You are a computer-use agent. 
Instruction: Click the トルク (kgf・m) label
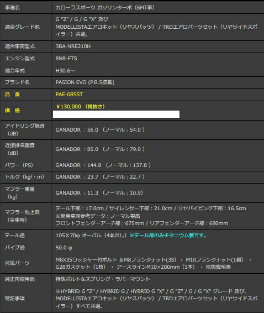pyautogui.click(x=24, y=176)
